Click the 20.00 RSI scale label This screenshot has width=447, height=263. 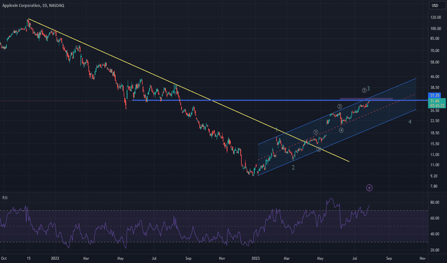[435, 250]
